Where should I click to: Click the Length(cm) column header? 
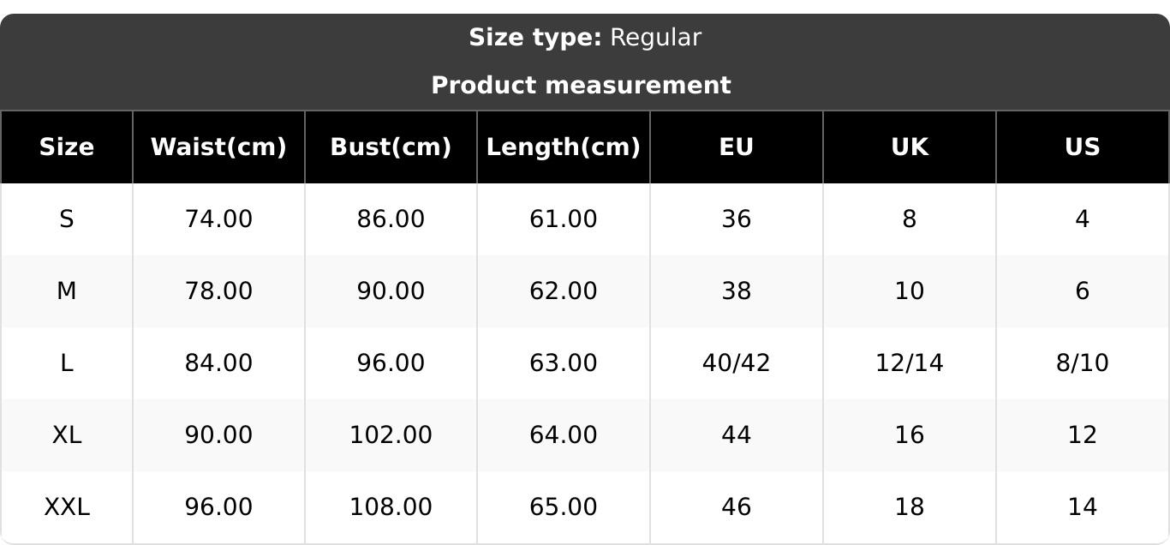pyautogui.click(x=563, y=147)
